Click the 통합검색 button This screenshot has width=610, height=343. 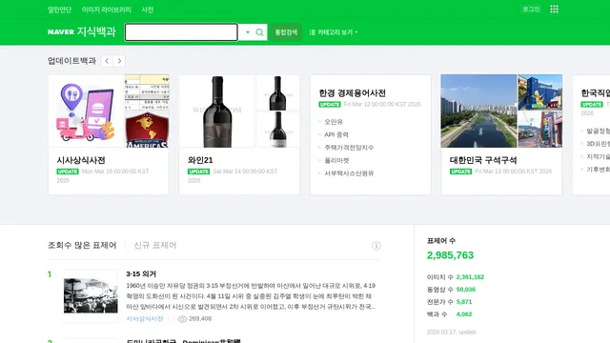pyautogui.click(x=286, y=32)
